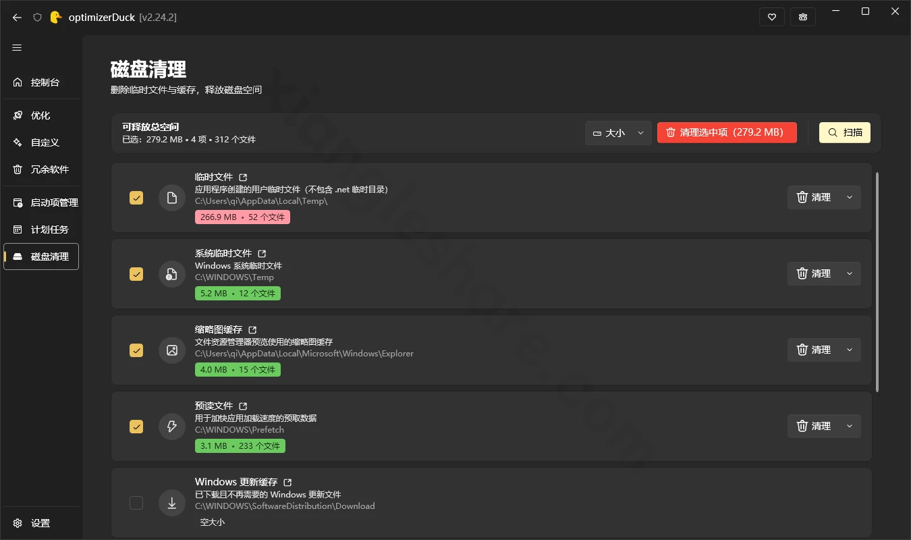Screen dimensions: 911x540
Task: Click the 4.0 MB • 15 个文件 badge
Action: coord(238,370)
